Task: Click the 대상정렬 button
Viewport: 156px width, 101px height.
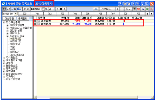Action: pyautogui.click(x=9, y=19)
